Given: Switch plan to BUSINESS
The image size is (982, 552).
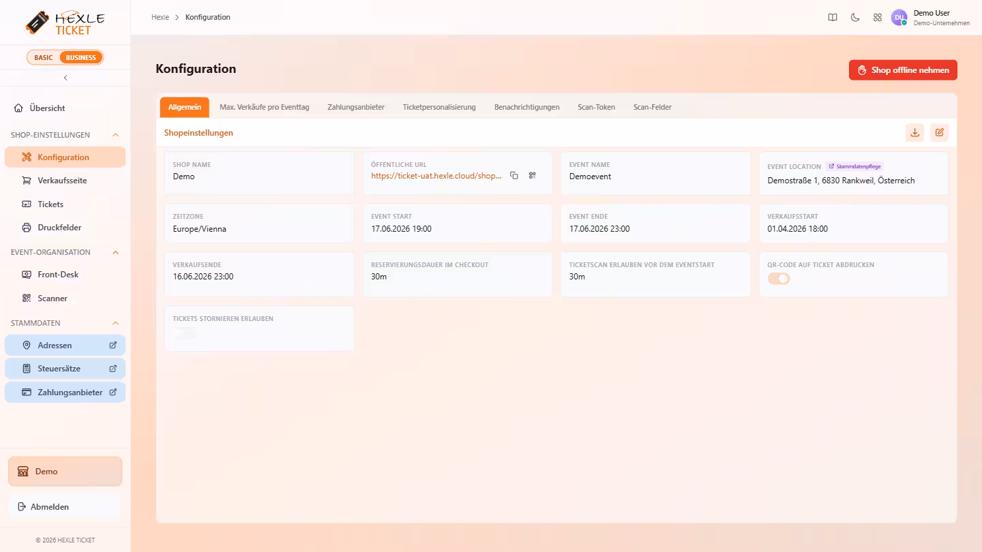Looking at the screenshot, I should 81,57.
